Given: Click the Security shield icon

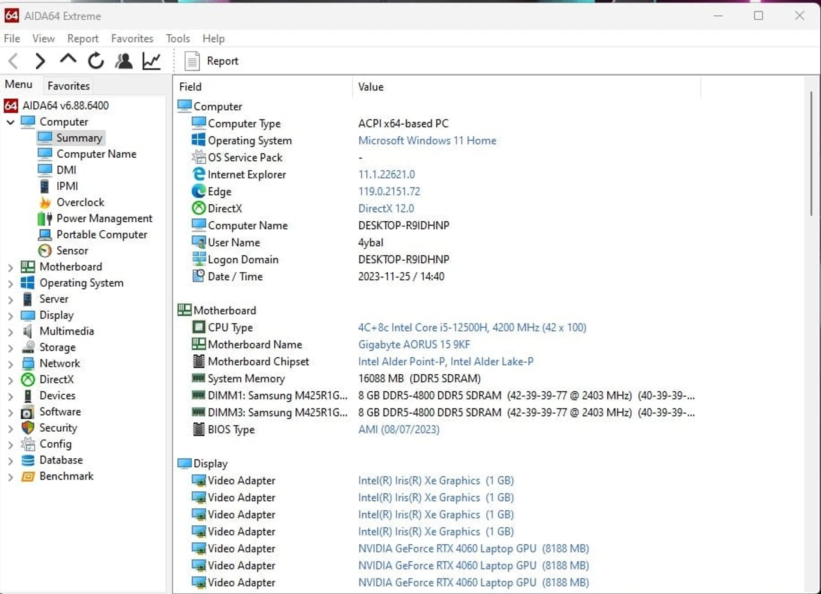Looking at the screenshot, I should pyautogui.click(x=28, y=428).
